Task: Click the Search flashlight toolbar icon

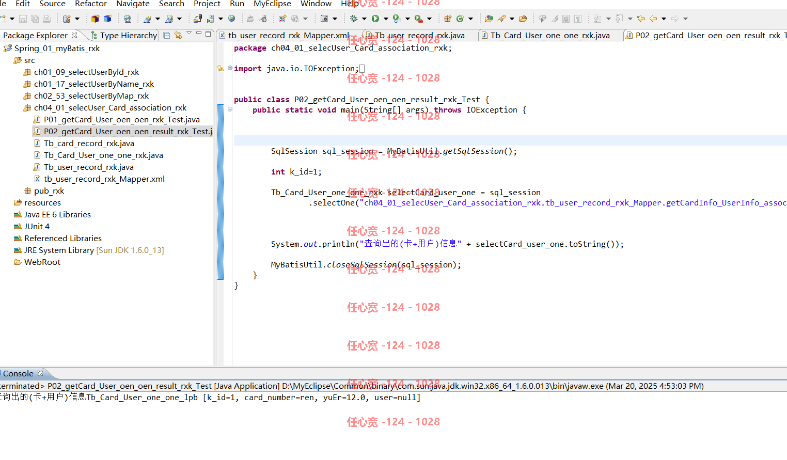Action: [502, 19]
